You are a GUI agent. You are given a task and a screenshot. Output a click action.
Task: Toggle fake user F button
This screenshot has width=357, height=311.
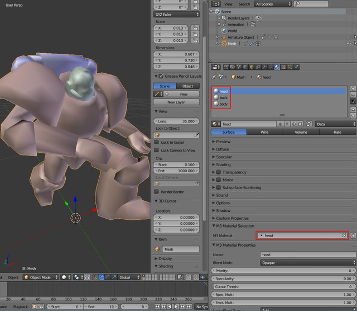[287, 124]
